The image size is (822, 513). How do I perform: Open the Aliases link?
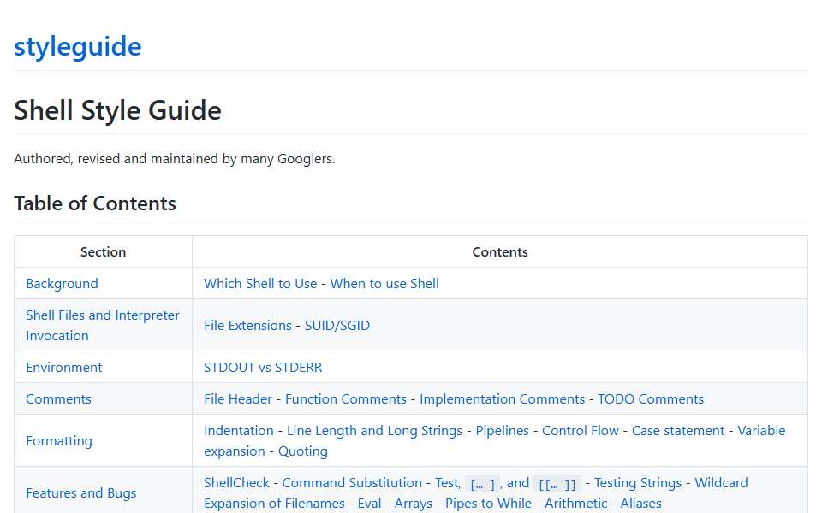[x=640, y=504]
